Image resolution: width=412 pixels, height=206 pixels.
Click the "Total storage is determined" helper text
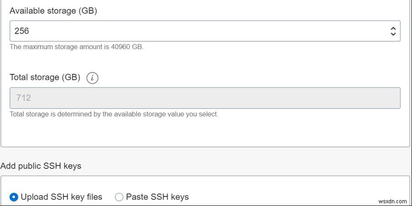114,114
